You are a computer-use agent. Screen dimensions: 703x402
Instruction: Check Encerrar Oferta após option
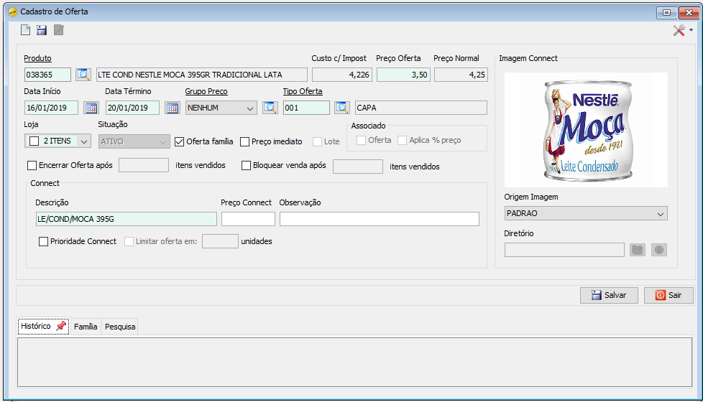coord(32,166)
